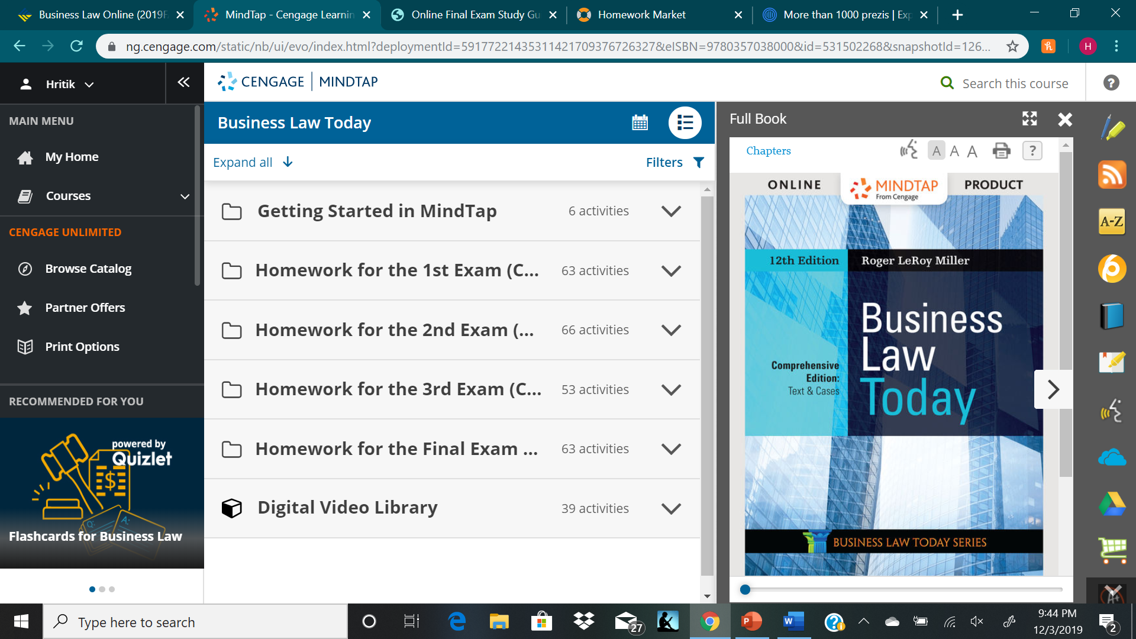Image resolution: width=1136 pixels, height=639 pixels.
Task: Expand the Full Book panel to fullscreen
Action: point(1029,119)
